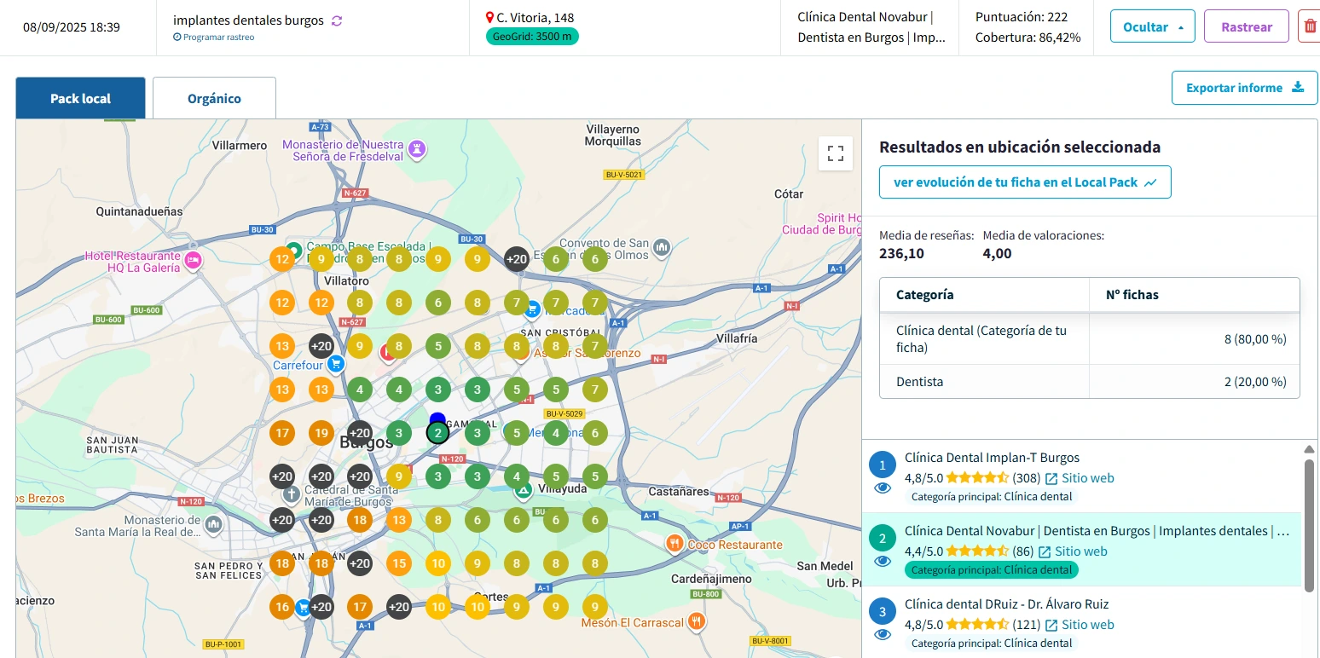Toggle the eye icon for Clínica Dental Implan-T Burgos
1320x658 pixels.
pos(883,488)
